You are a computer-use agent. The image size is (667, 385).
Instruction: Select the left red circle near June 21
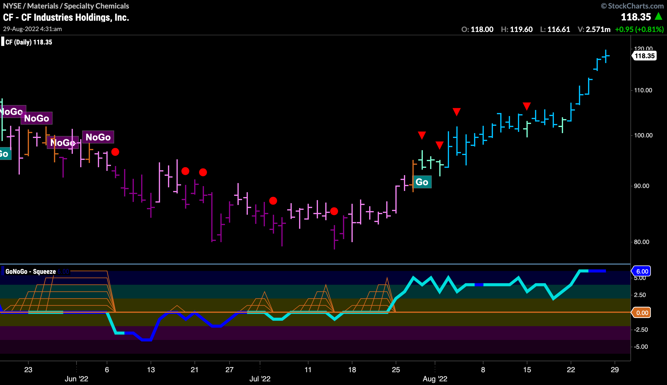pyautogui.click(x=185, y=171)
